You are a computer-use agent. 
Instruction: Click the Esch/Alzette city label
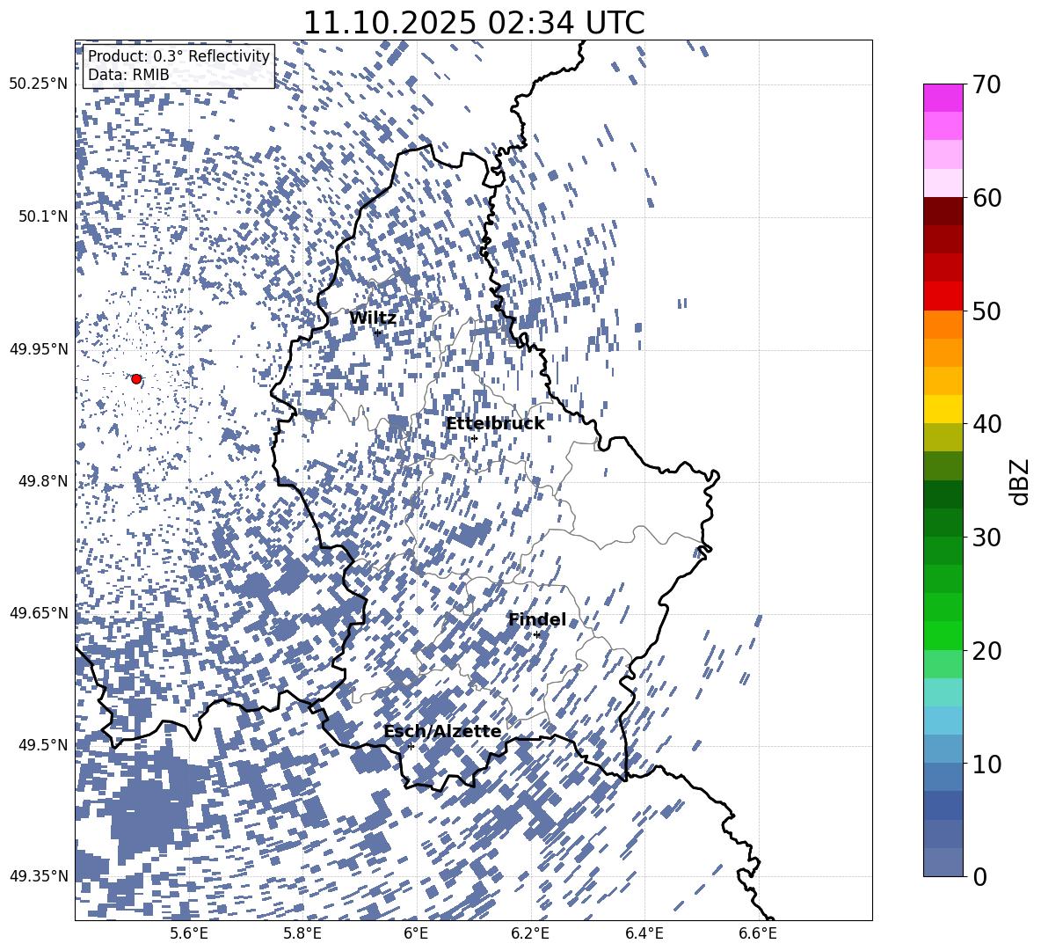click(x=442, y=732)
